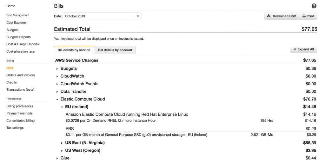
Task: Open the Budgets sidebar link
Action: click(x=12, y=30)
